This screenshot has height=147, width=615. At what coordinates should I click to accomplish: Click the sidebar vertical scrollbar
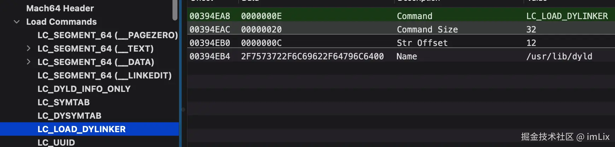[x=175, y=10]
